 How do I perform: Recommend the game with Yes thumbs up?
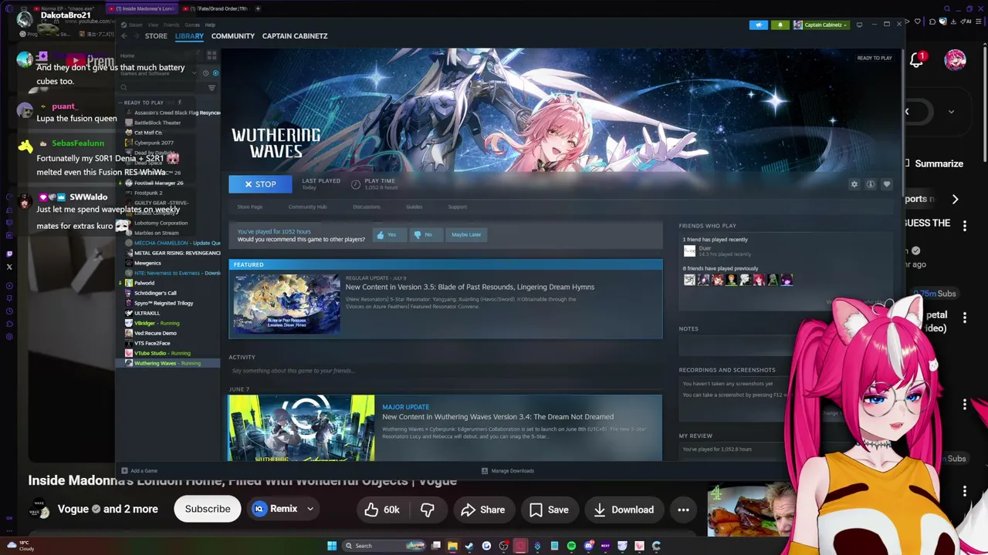pos(389,234)
